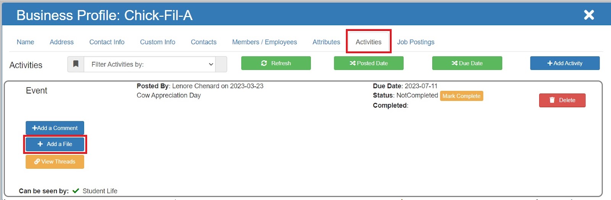This screenshot has width=611, height=200.
Task: Sort activities by Due Date
Action: click(x=467, y=63)
